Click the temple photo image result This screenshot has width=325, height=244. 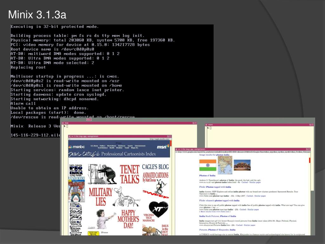pos(242,165)
